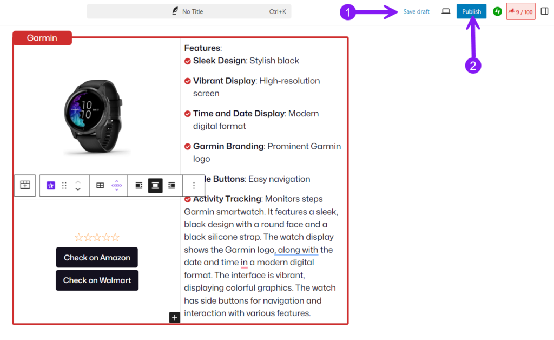
Task: Click the Ctrl+K shortcut hint
Action: [x=278, y=12]
